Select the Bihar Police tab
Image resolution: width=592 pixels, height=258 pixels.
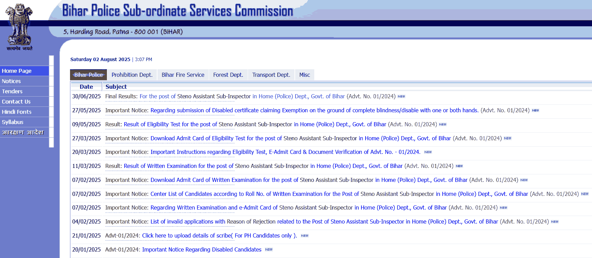[x=88, y=75]
